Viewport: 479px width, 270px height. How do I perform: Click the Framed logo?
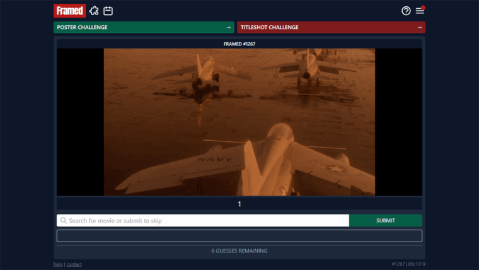(70, 11)
